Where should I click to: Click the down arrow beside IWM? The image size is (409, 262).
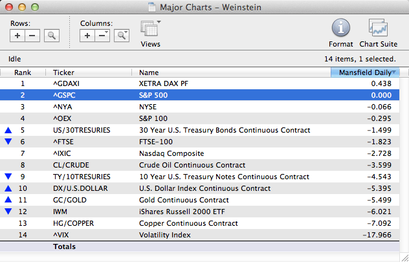click(x=8, y=212)
